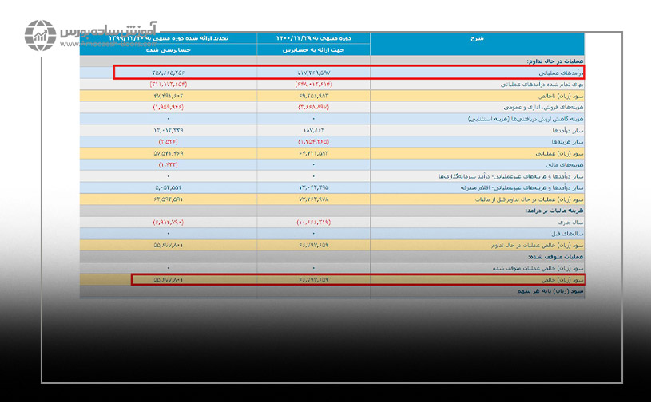Select the حسابرسی شده subheader cell
Screen dimensions: 651x402
coord(169,49)
